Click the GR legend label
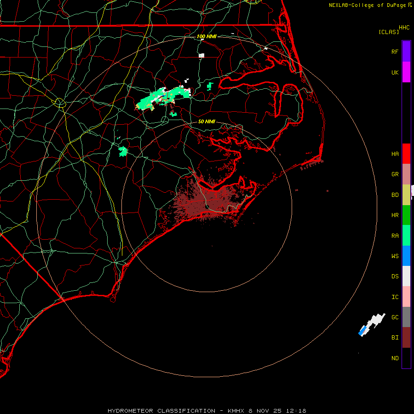Screen dimensions: 414x414 coord(395,174)
